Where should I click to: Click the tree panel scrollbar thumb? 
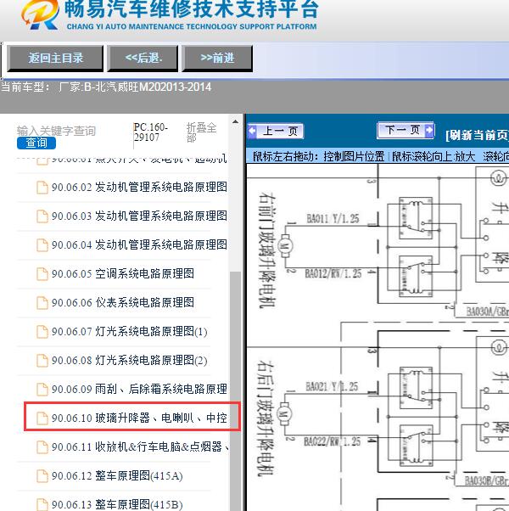(x=236, y=391)
